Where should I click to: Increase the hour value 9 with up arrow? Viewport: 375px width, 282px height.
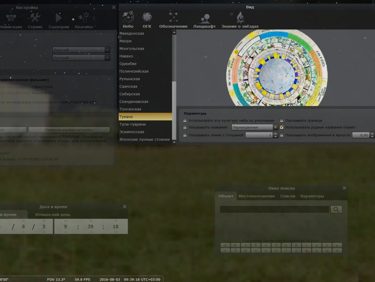[x=65, y=220]
